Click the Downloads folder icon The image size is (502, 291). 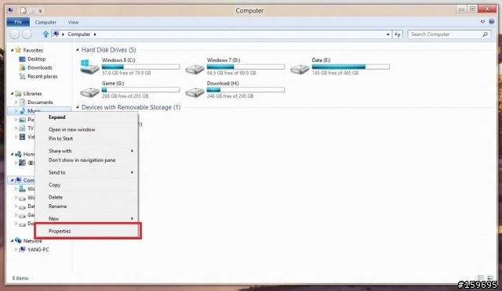point(22,67)
